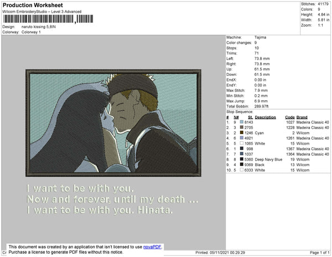
Task: Click the Trims value 71
Action: pyautogui.click(x=256, y=53)
